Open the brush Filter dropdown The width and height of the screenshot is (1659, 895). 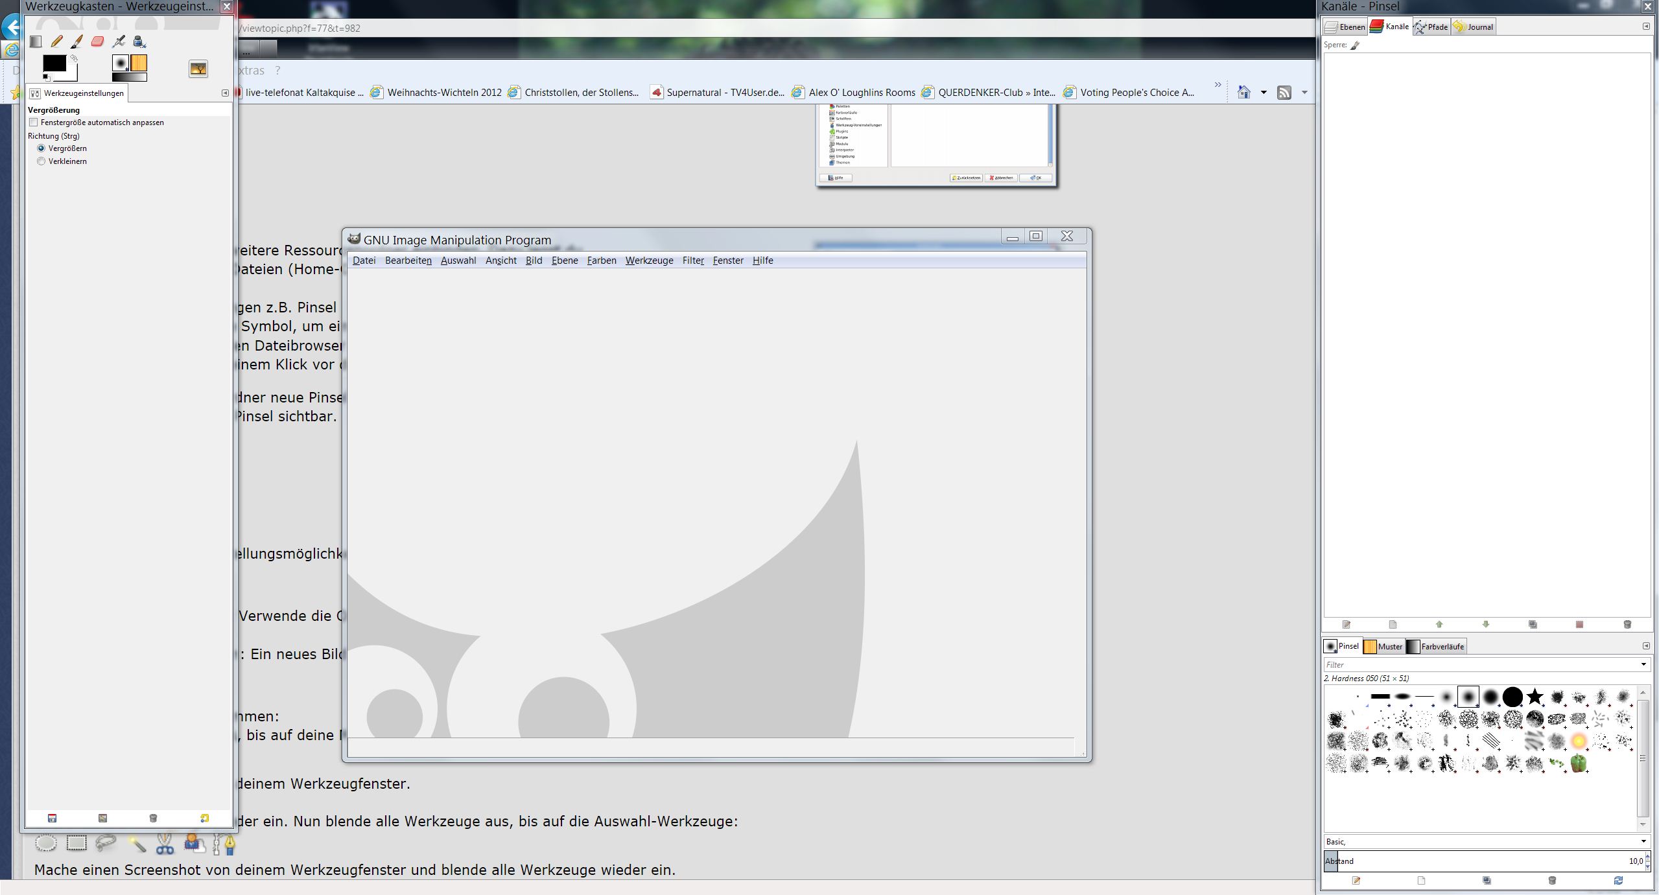coord(1643,664)
